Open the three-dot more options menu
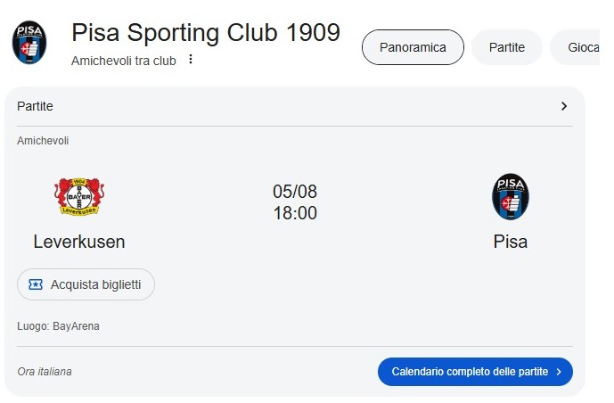 (191, 59)
